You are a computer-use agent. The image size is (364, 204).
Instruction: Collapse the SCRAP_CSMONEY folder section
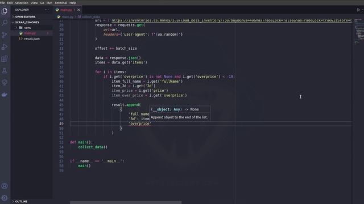click(32, 22)
